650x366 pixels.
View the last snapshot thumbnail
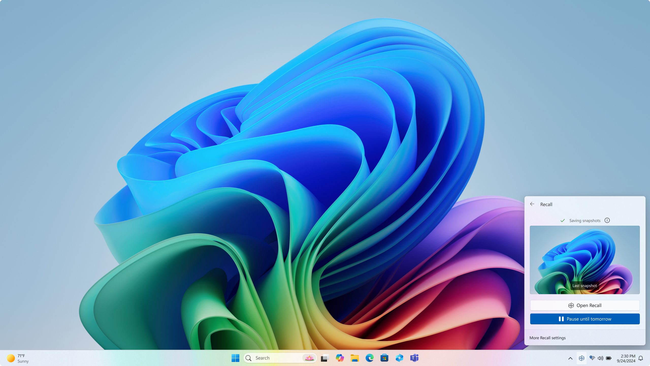[x=585, y=260]
